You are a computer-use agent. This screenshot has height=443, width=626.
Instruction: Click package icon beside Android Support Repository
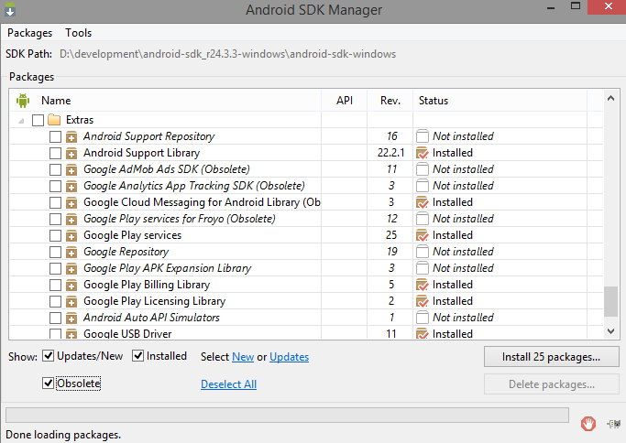click(71, 136)
